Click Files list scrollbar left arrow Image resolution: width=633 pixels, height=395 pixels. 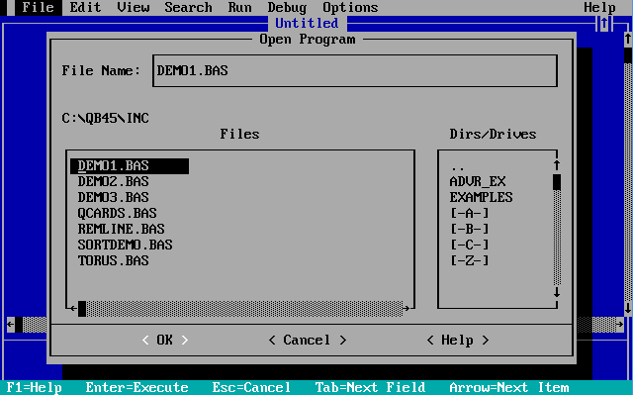point(73,309)
